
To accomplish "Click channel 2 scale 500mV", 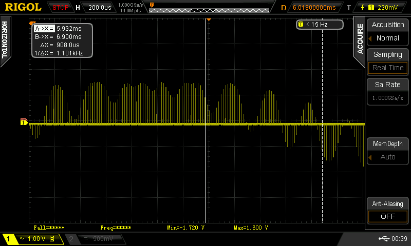I will tap(103, 239).
